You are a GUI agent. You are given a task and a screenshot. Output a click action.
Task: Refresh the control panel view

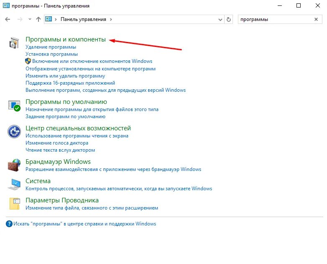click(x=229, y=19)
